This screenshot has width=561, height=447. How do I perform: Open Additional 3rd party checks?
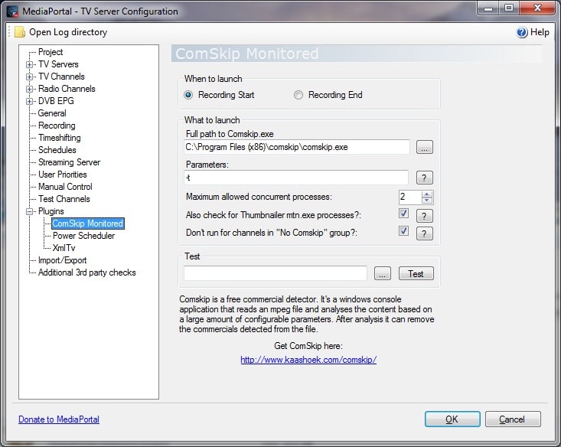pos(87,272)
